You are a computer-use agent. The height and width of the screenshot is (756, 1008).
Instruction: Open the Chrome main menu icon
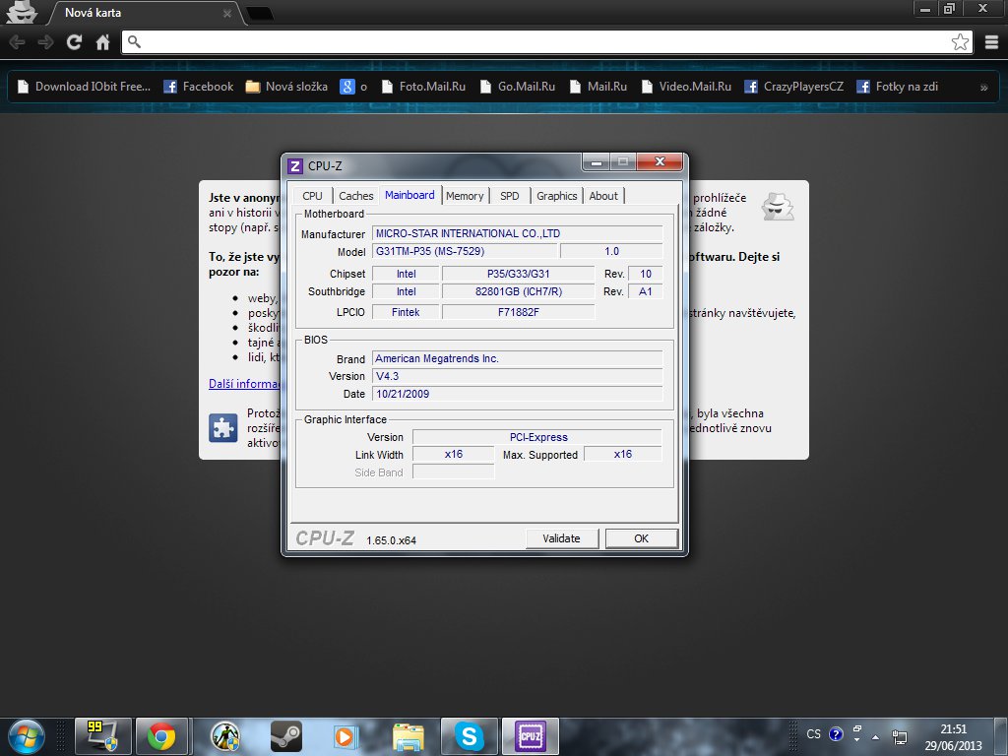pos(992,42)
